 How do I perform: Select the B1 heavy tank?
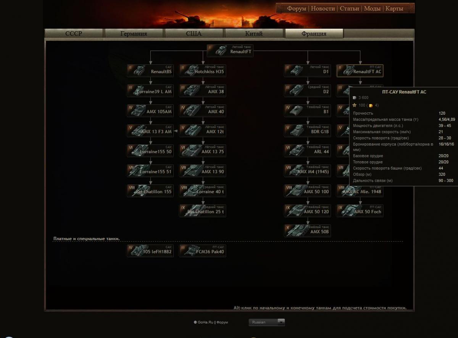point(307,111)
